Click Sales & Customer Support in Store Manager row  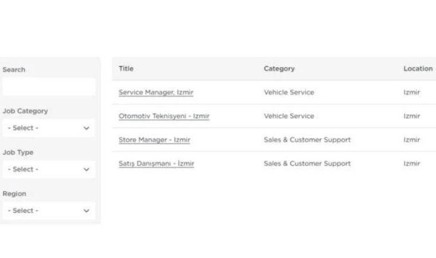point(307,140)
